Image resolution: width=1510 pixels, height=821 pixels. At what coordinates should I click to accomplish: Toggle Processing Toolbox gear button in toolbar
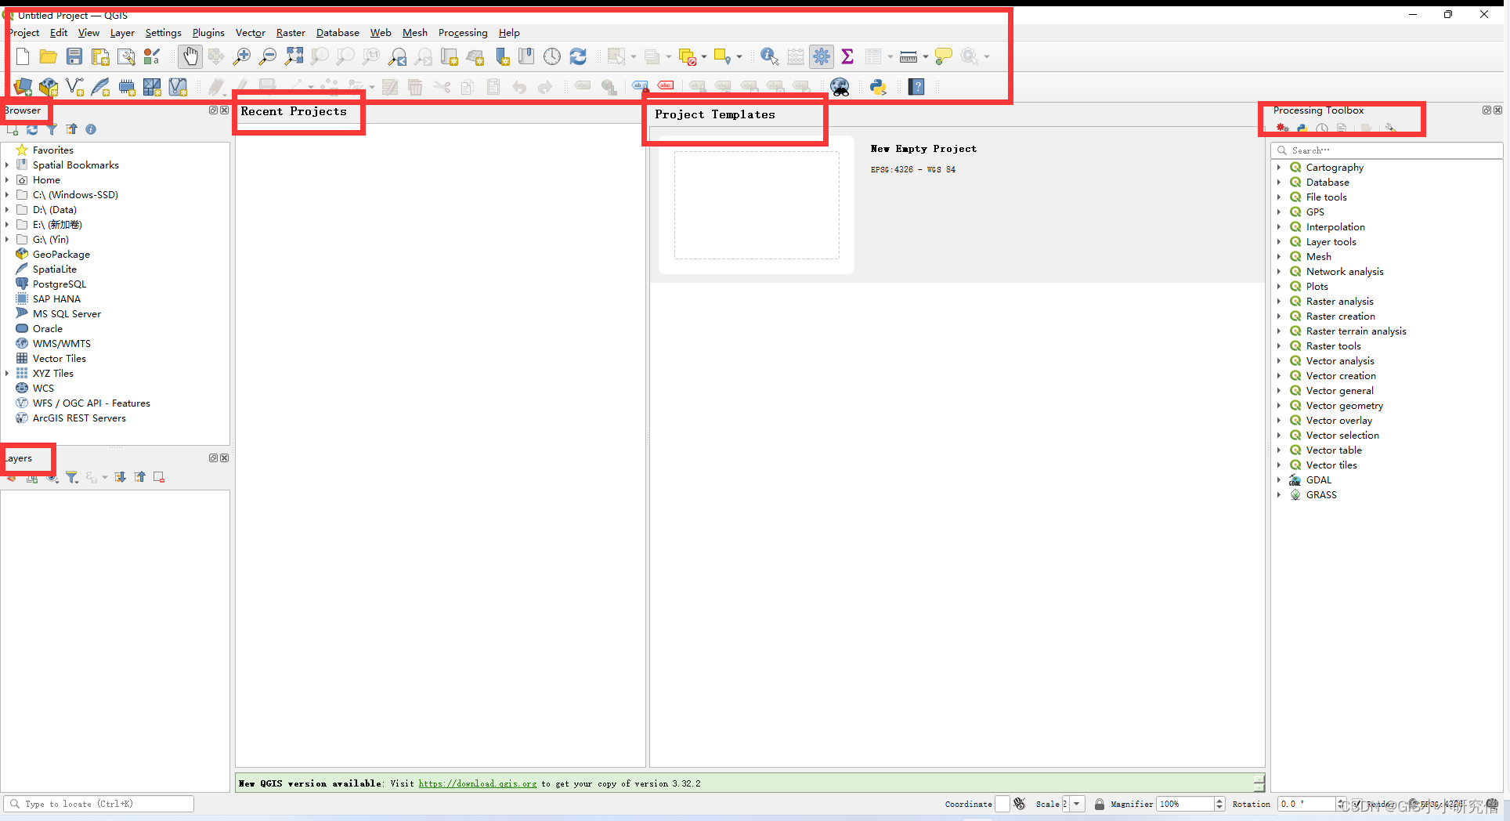point(822,56)
